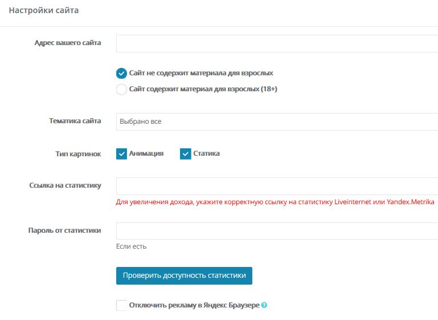438x320 pixels.
Task: Click the help question mark icon
Action: (264, 305)
